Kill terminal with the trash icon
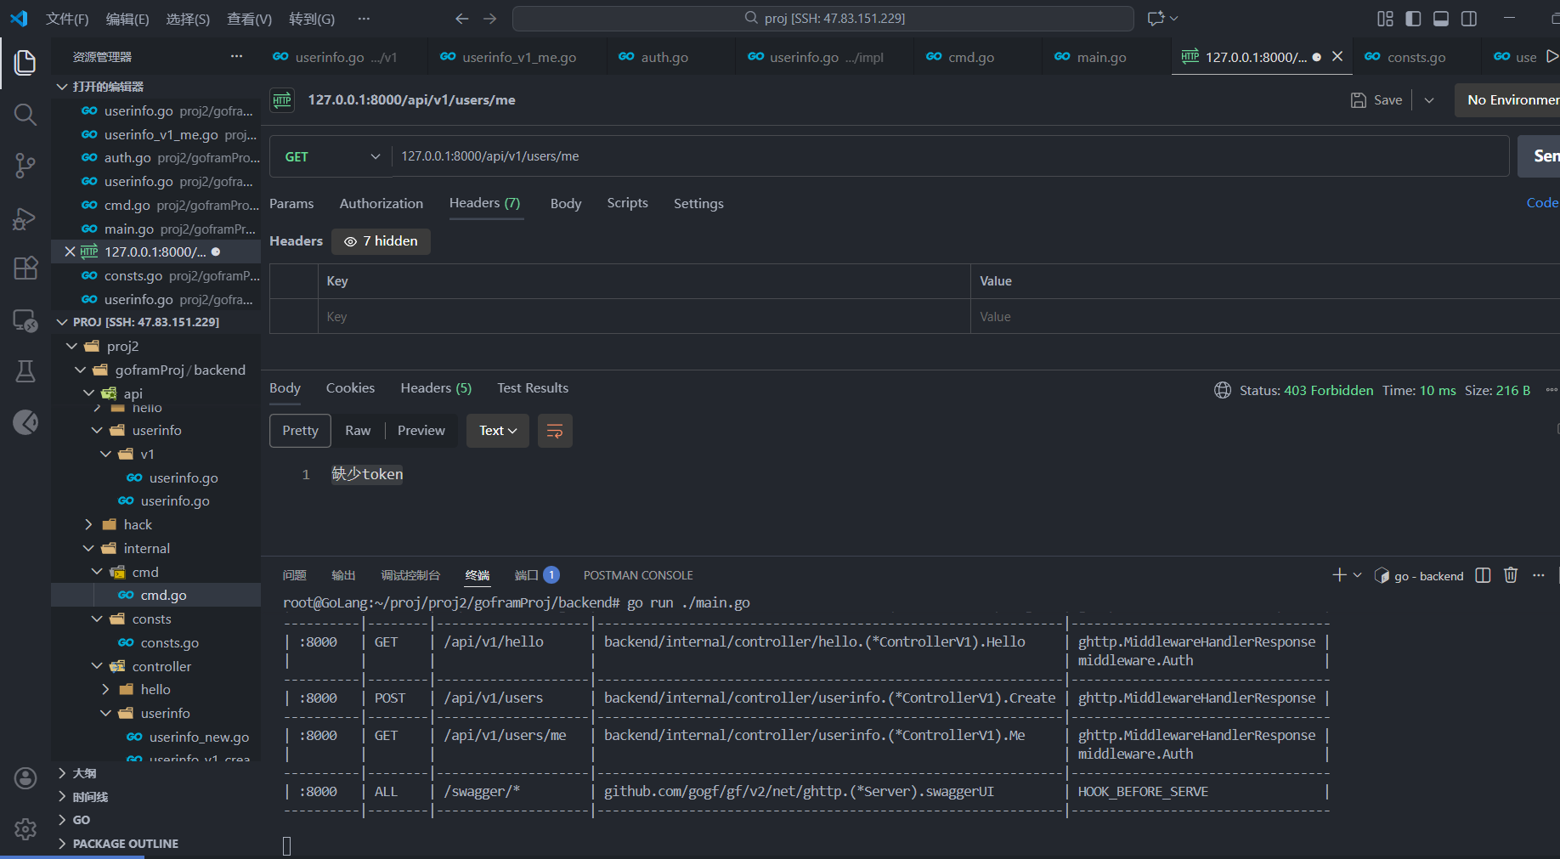Viewport: 1560px width, 859px height. pyautogui.click(x=1511, y=575)
